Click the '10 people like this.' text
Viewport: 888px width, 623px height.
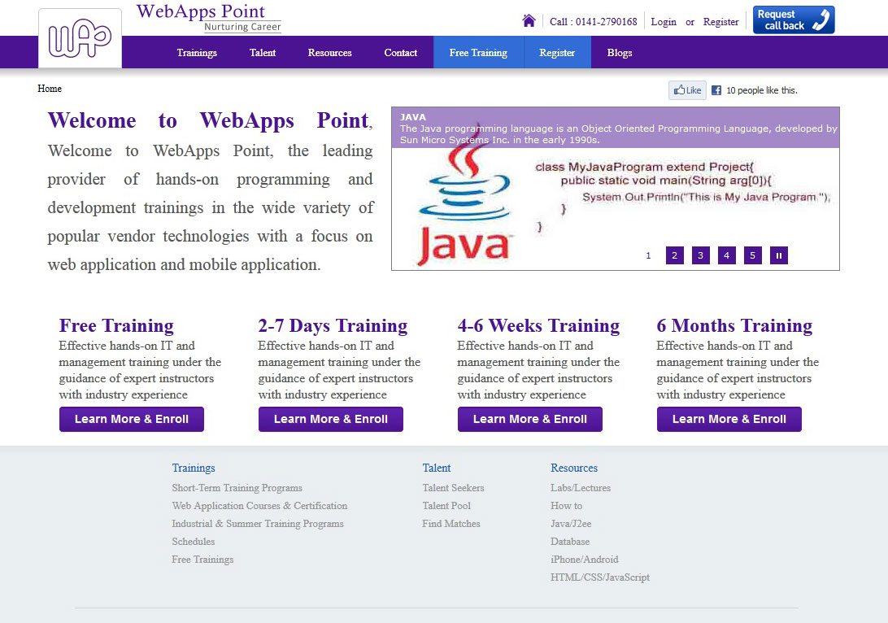tap(762, 90)
